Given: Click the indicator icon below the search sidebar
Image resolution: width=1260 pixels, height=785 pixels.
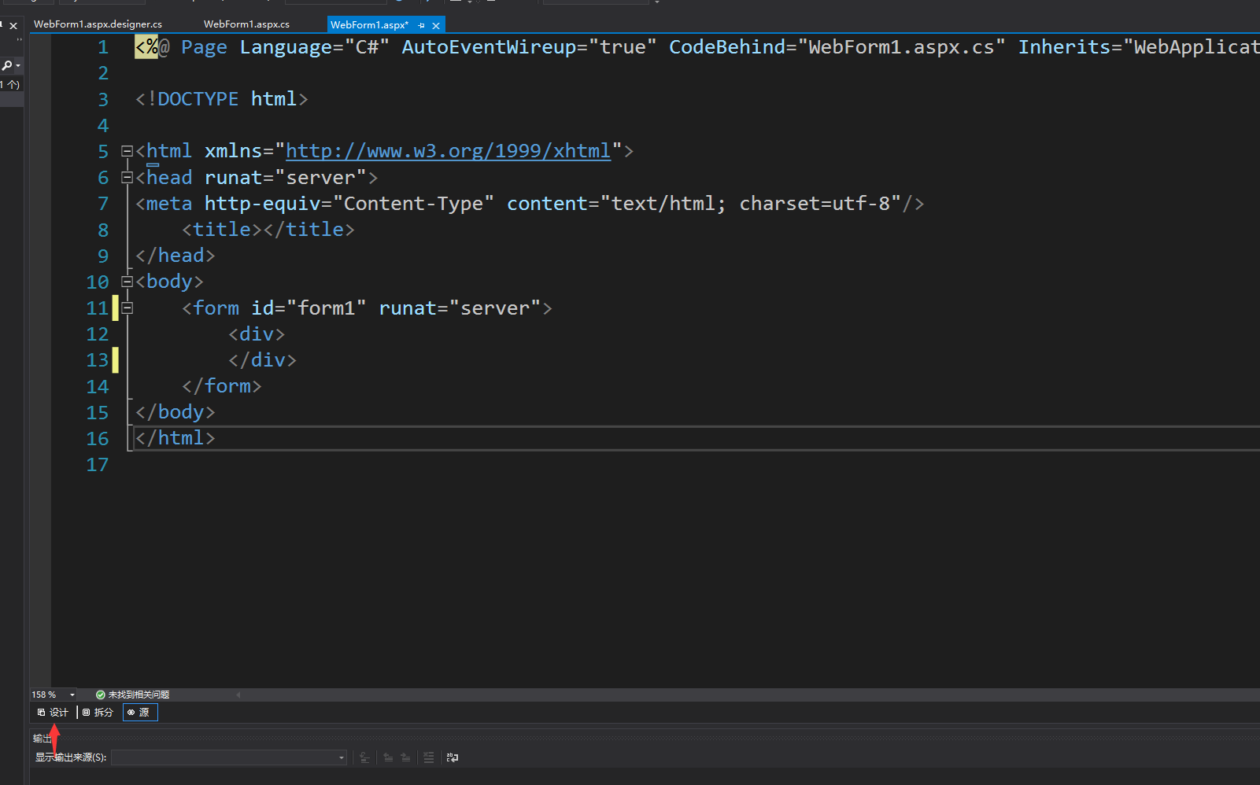Looking at the screenshot, I should [11, 85].
